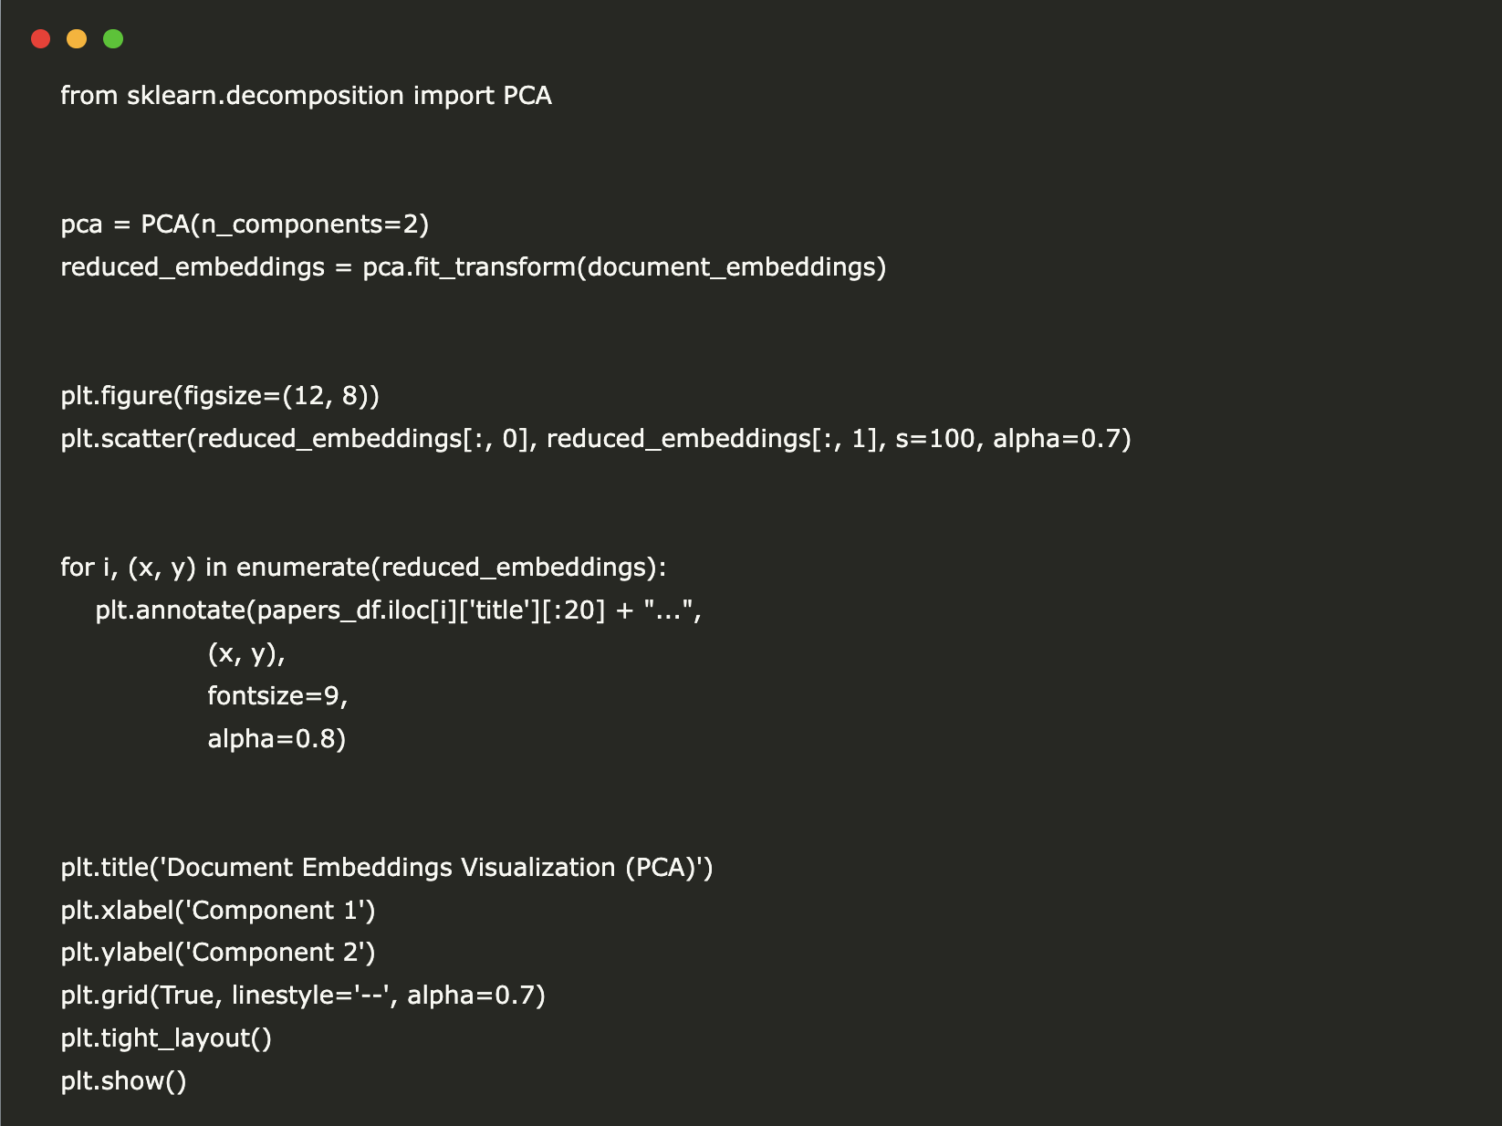Click the plt.annotate line
Viewport: 1502px width, 1126px height.
[398, 610]
